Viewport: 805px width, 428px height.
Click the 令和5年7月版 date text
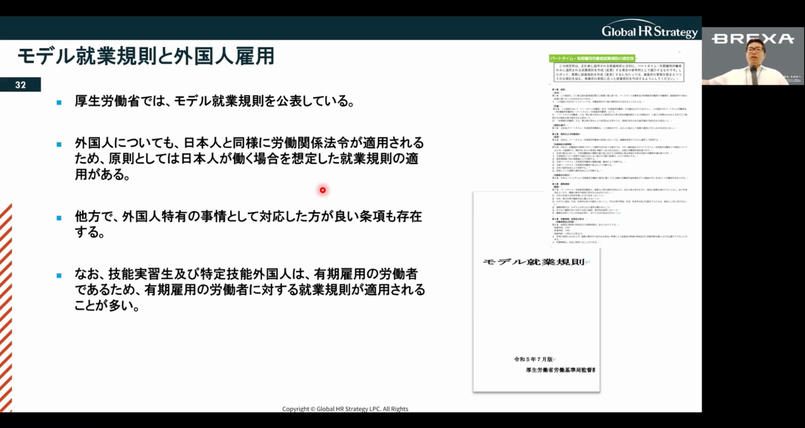click(534, 359)
